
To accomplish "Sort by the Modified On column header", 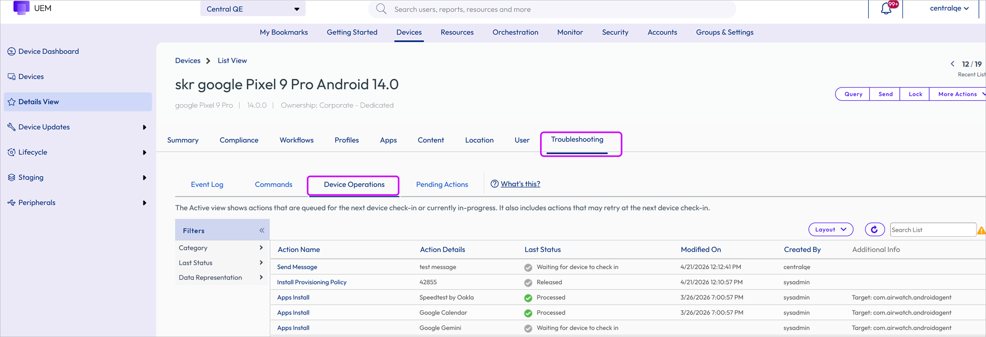I will coord(700,250).
